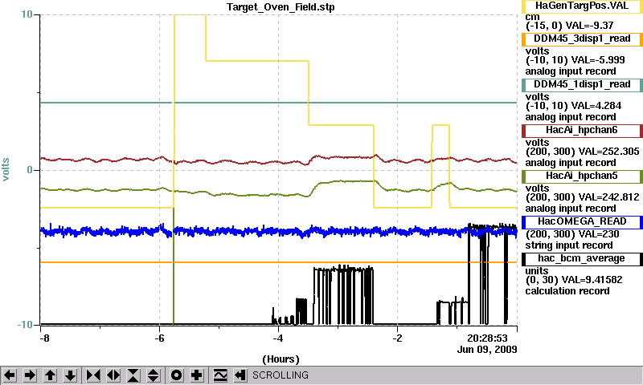Click the -8 hours tick label

click(x=44, y=338)
